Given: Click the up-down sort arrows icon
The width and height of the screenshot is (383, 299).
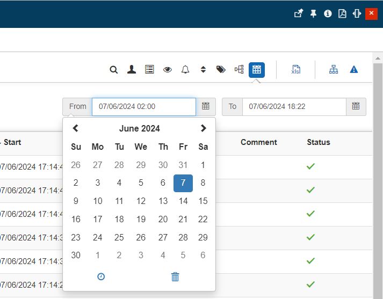Looking at the screenshot, I should 203,70.
